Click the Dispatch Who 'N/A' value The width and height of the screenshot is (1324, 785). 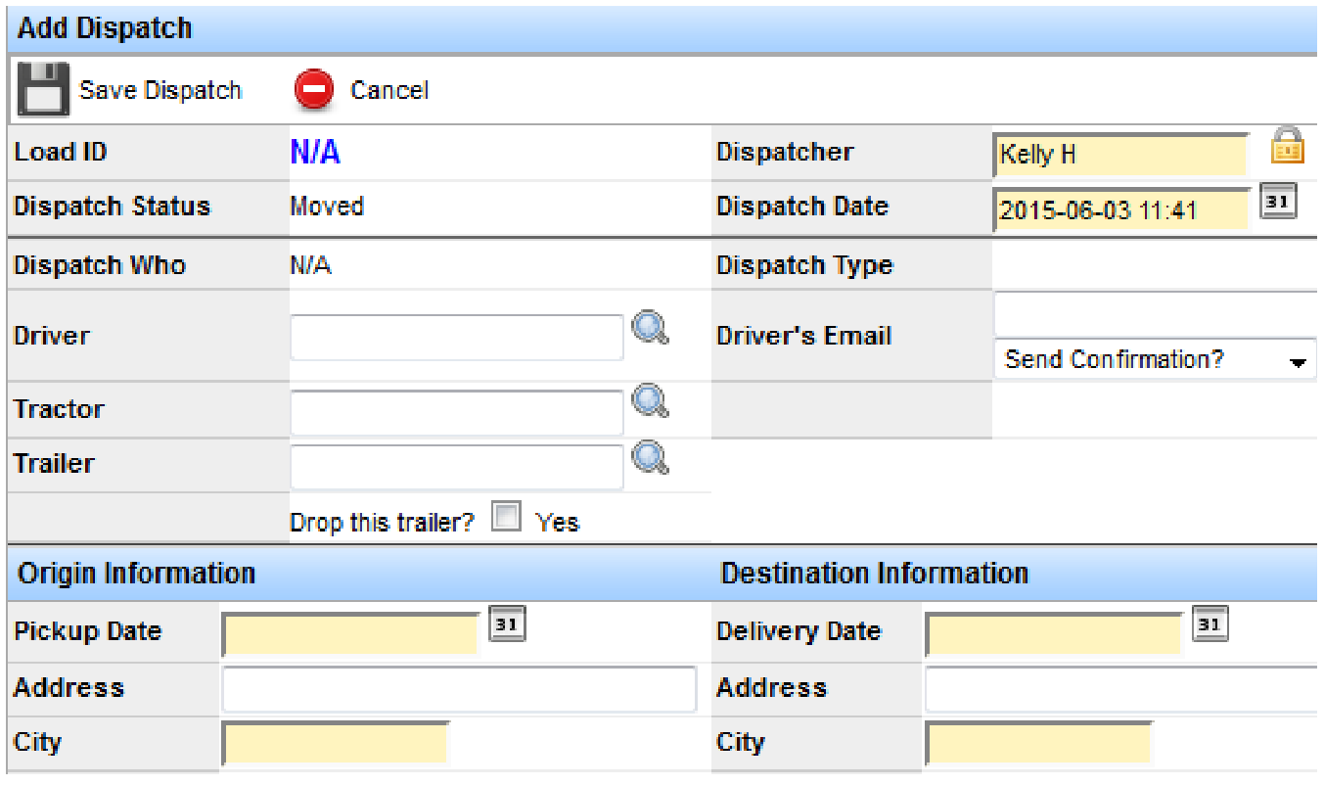point(310,265)
